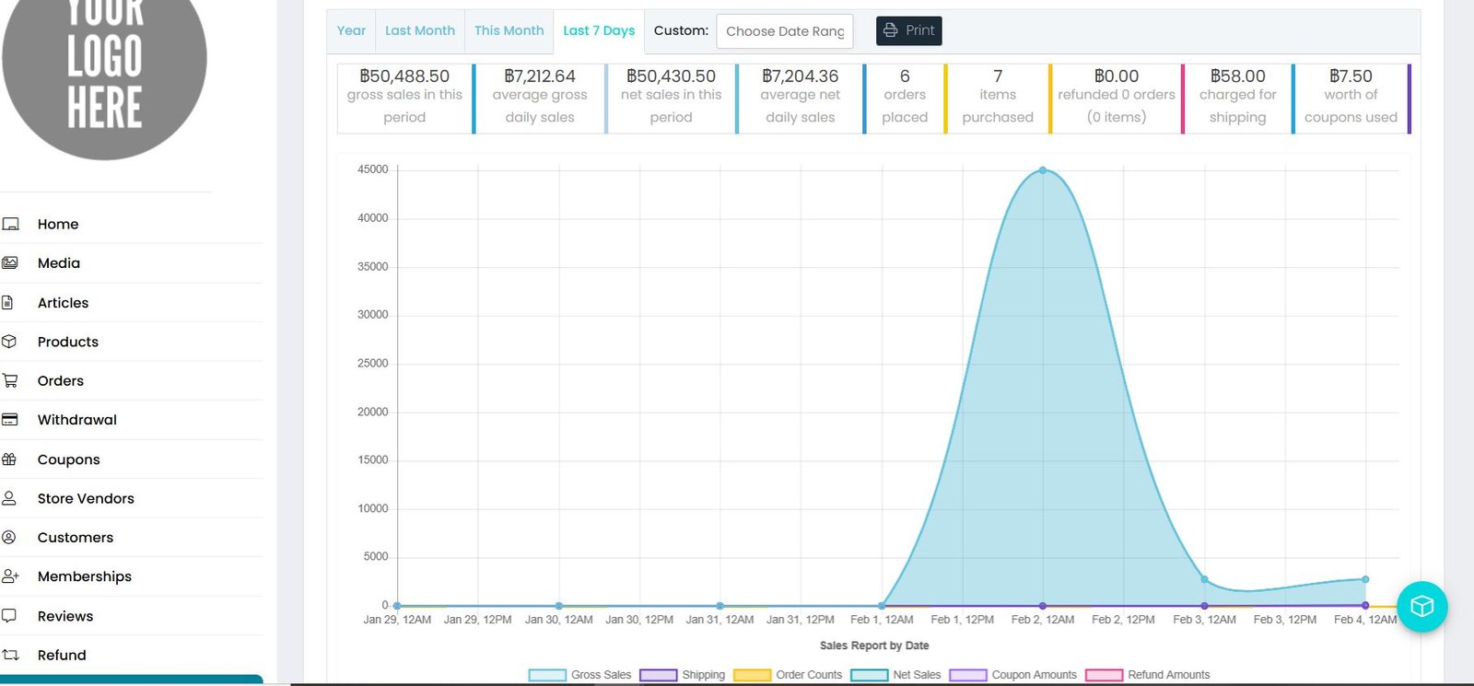The height and width of the screenshot is (686, 1474).
Task: Click the peak data point on chart
Action: 1043,170
